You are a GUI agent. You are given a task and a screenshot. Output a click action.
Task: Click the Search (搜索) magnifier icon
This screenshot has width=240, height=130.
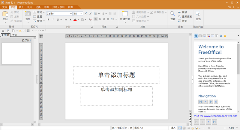[x=173, y=14]
